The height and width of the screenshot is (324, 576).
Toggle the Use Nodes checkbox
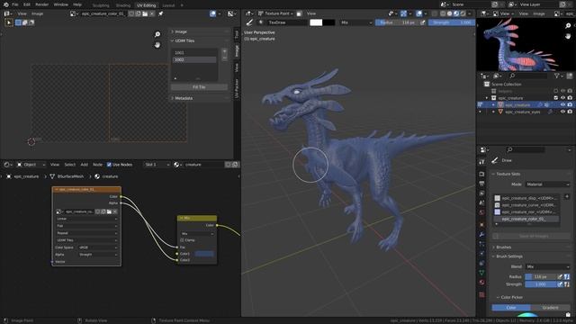coord(109,165)
